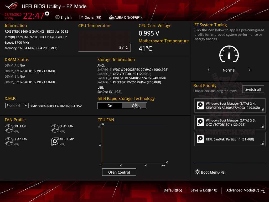Click the EZ System Tuning gauge icon

(229, 54)
